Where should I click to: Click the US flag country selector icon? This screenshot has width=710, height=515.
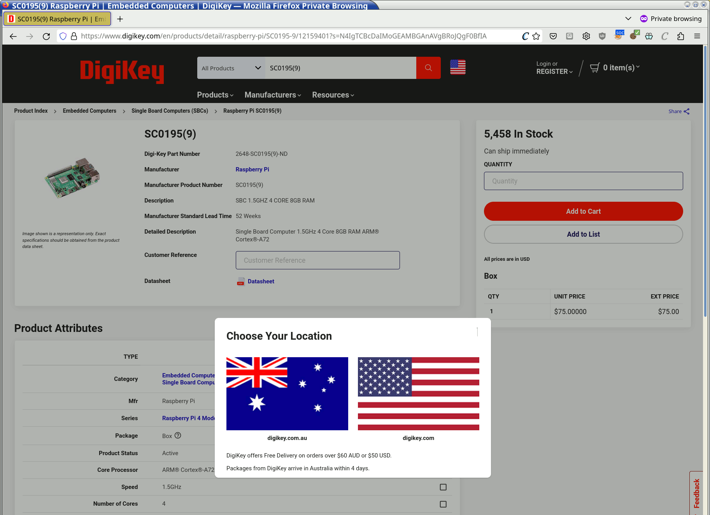458,67
